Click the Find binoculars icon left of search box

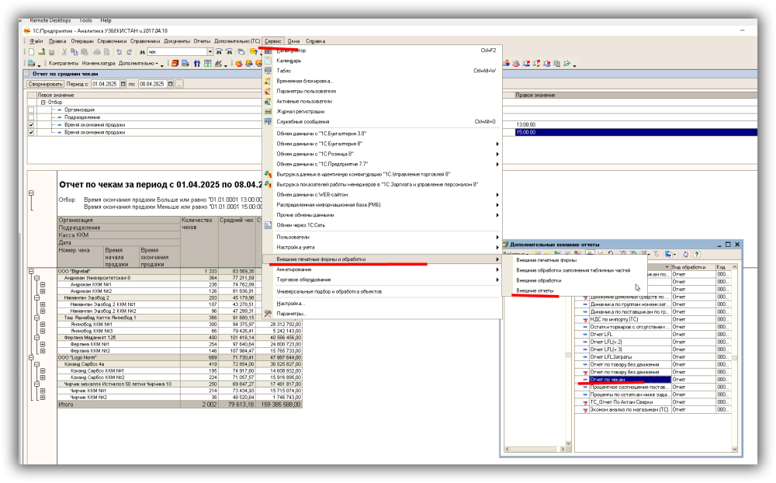[x=142, y=51]
